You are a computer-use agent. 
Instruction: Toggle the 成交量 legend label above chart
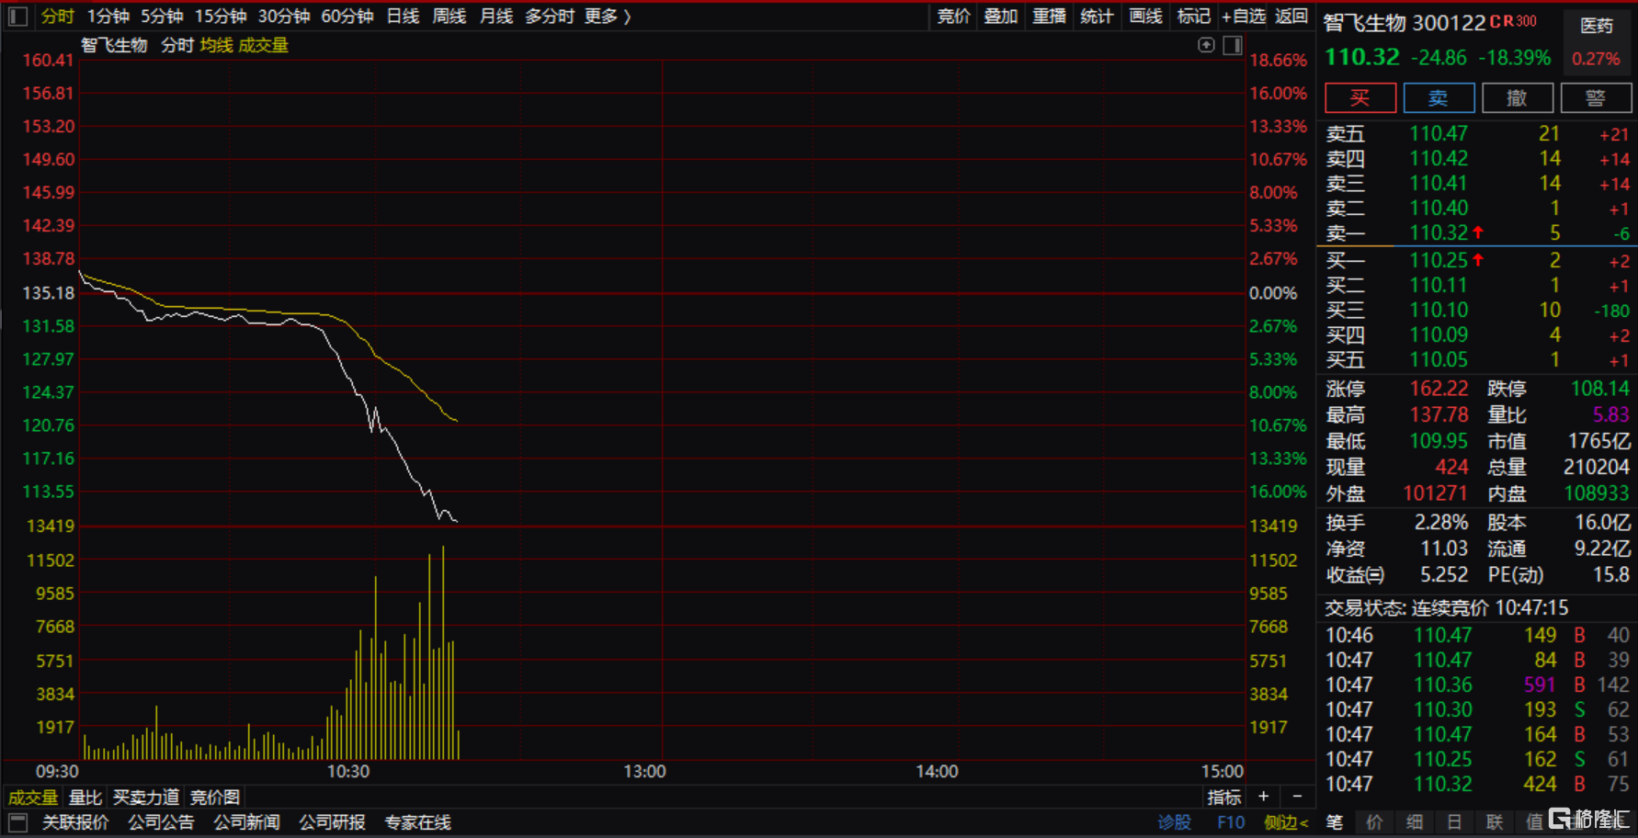(264, 45)
